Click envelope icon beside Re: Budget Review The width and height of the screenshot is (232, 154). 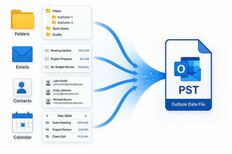(47, 67)
